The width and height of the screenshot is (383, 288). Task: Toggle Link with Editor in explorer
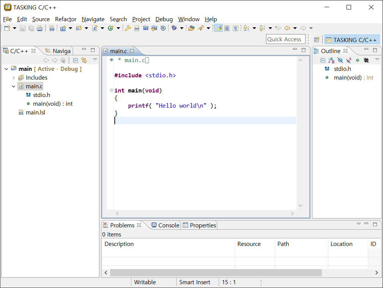[x=84, y=60]
